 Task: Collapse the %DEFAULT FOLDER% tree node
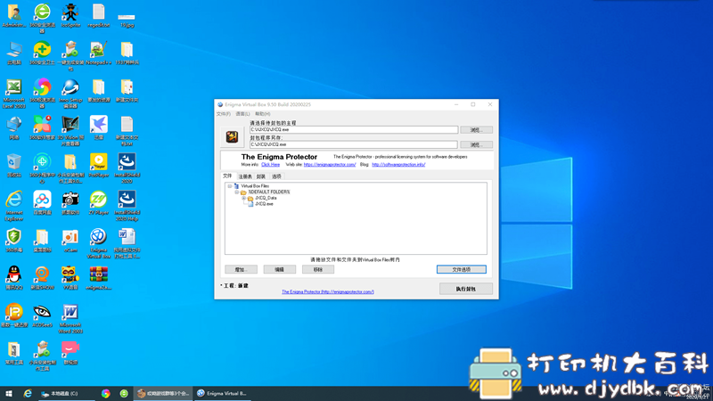tap(236, 192)
